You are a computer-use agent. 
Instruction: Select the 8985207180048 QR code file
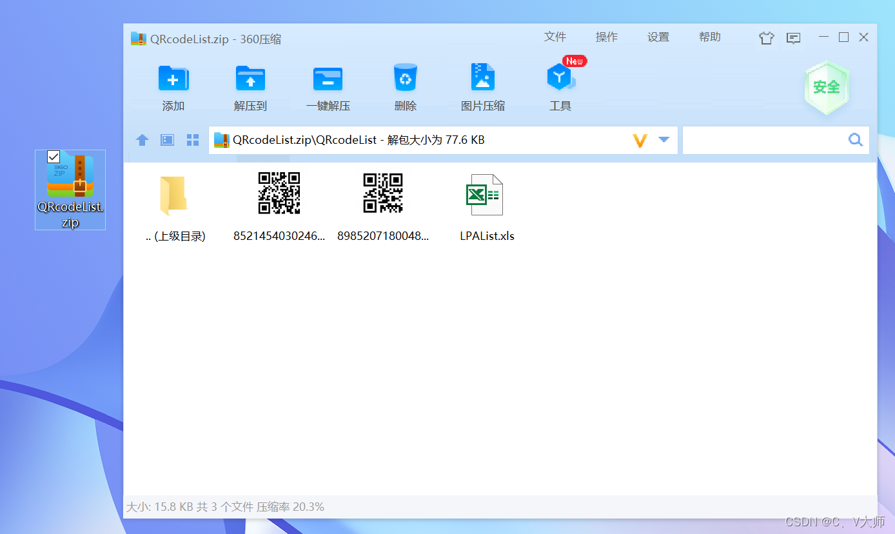(x=383, y=193)
